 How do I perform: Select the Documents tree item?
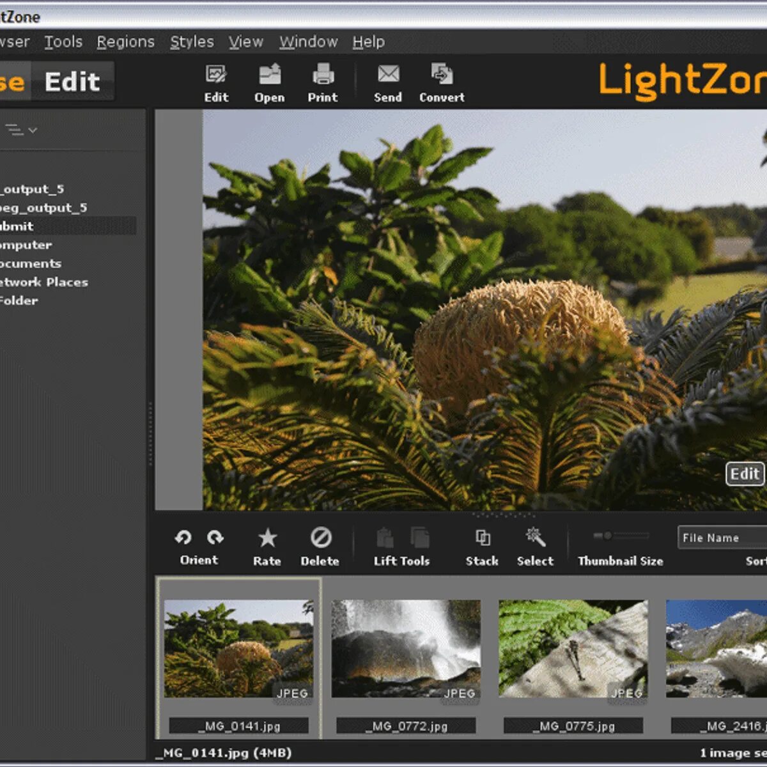[x=31, y=263]
